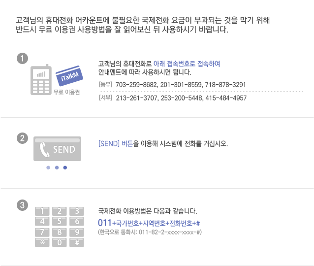Click the keypad 0 key

click(x=60, y=242)
